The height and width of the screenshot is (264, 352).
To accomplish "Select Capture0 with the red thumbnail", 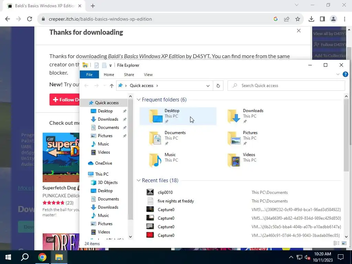I will [166, 235].
